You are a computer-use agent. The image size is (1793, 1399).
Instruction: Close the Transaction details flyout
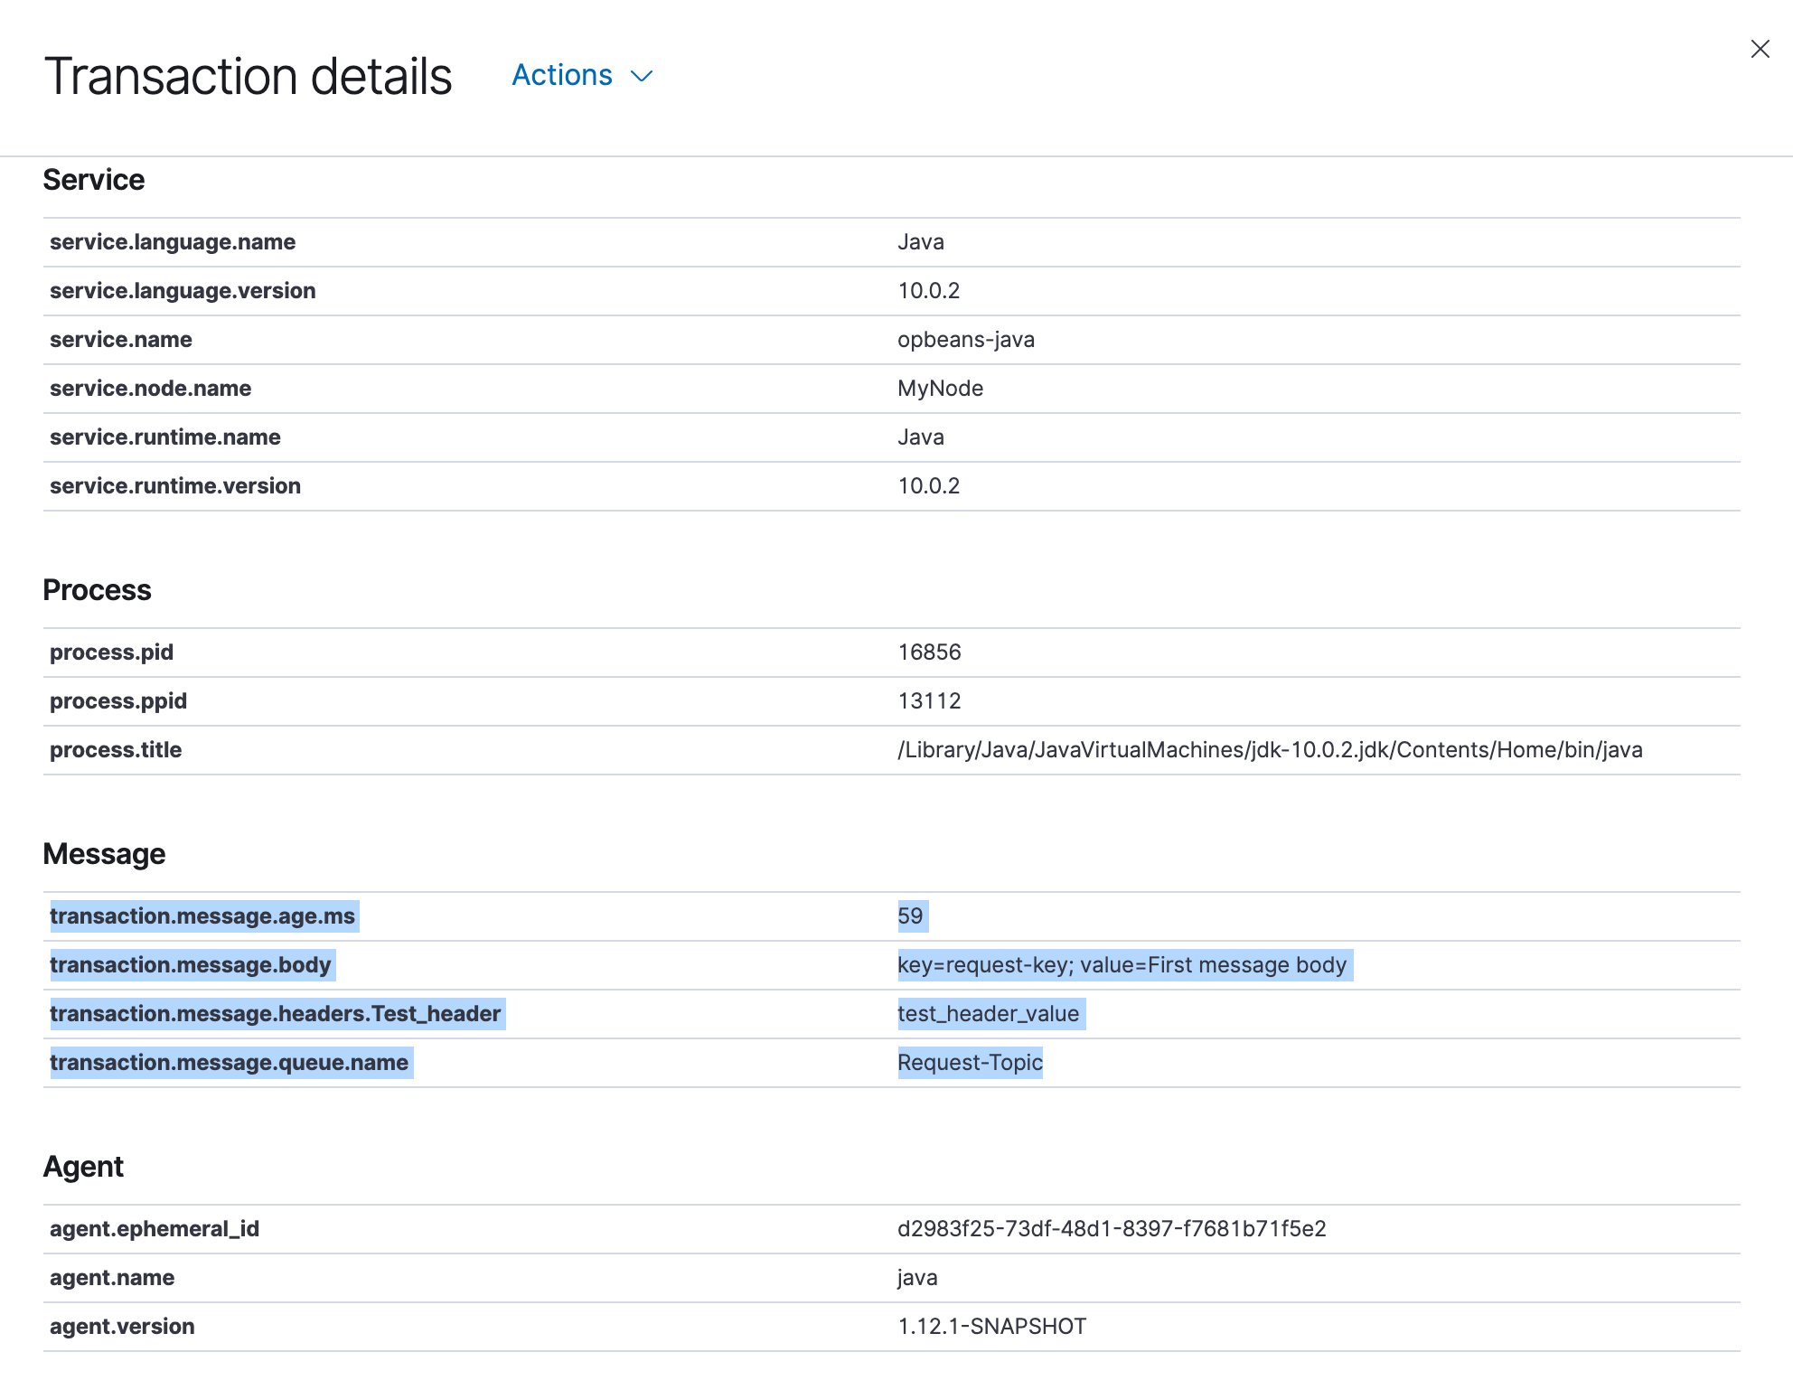pos(1760,49)
